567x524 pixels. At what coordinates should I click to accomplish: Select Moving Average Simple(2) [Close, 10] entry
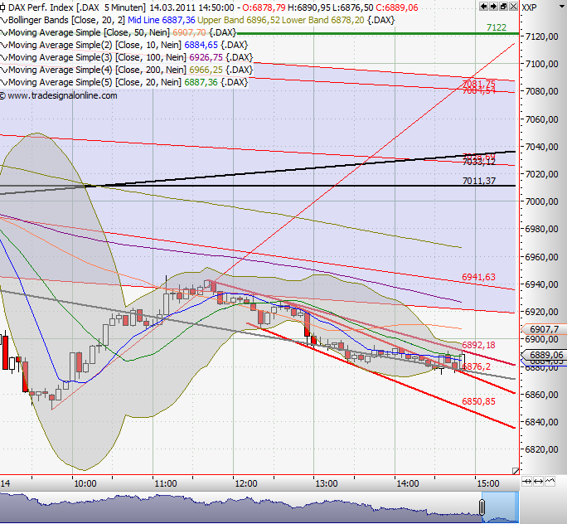tap(94, 45)
